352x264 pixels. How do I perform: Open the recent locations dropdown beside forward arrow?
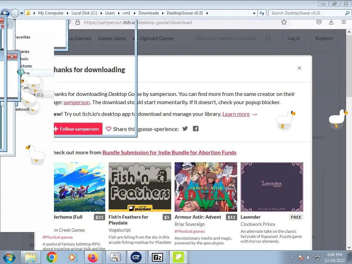[22, 13]
